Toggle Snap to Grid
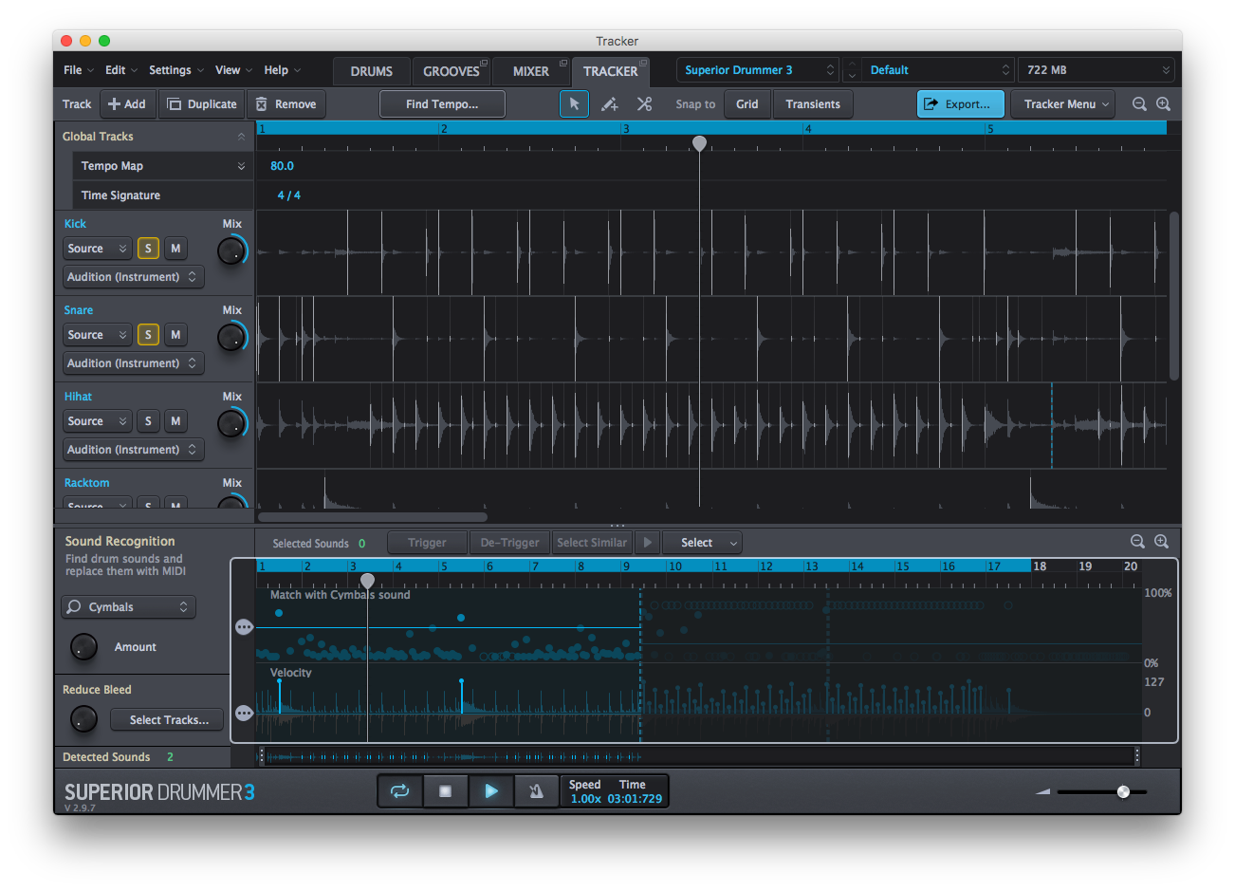The height and width of the screenshot is (891, 1235). click(747, 104)
